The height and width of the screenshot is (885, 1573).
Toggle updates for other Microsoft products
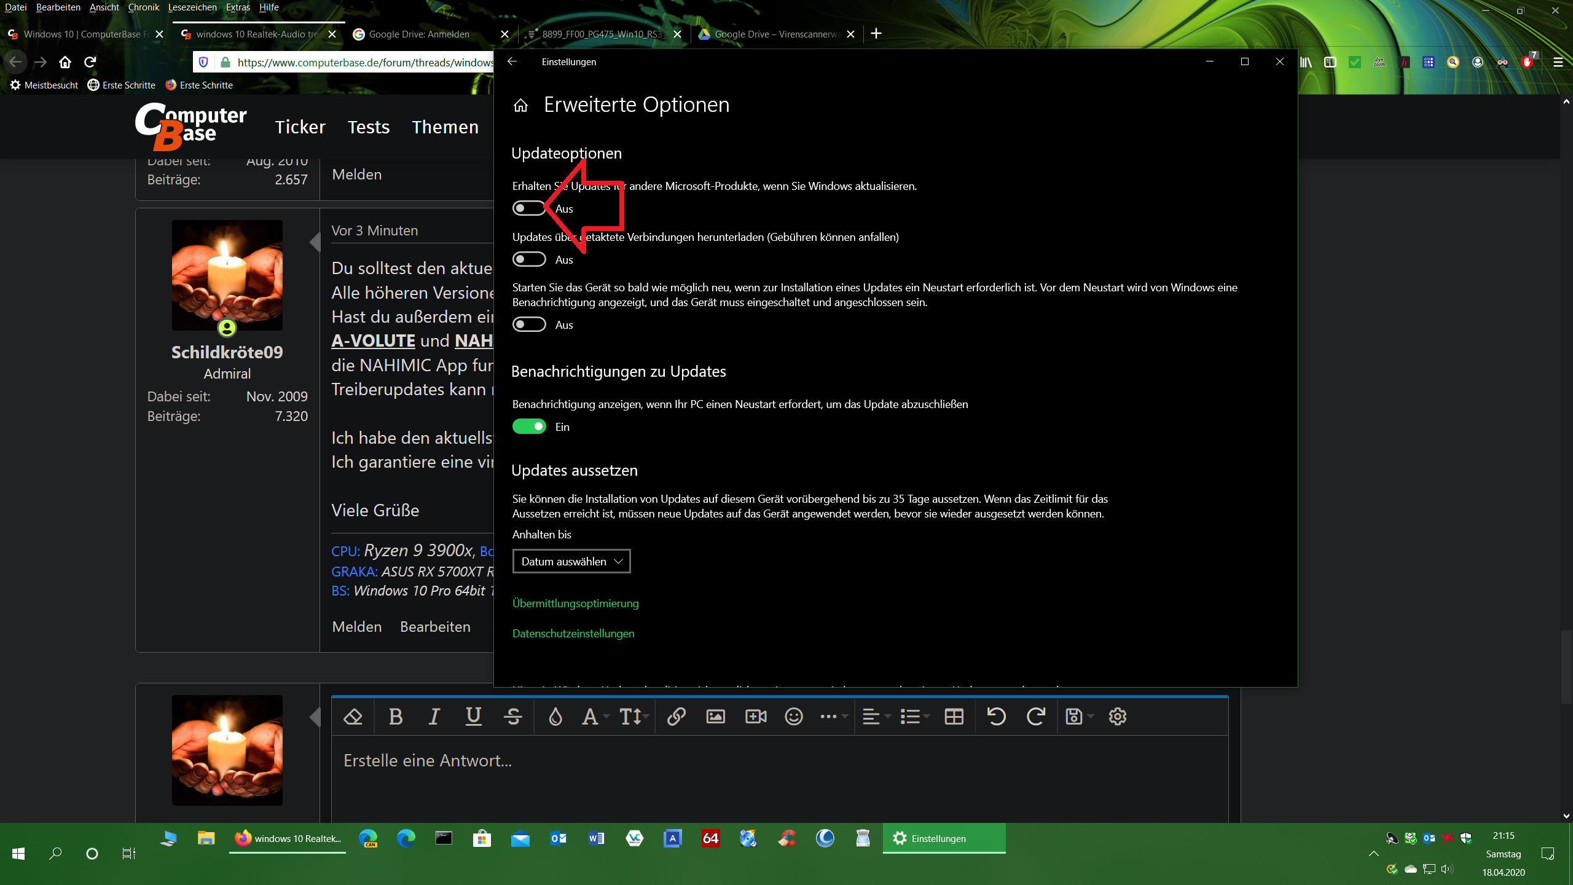pyautogui.click(x=529, y=208)
